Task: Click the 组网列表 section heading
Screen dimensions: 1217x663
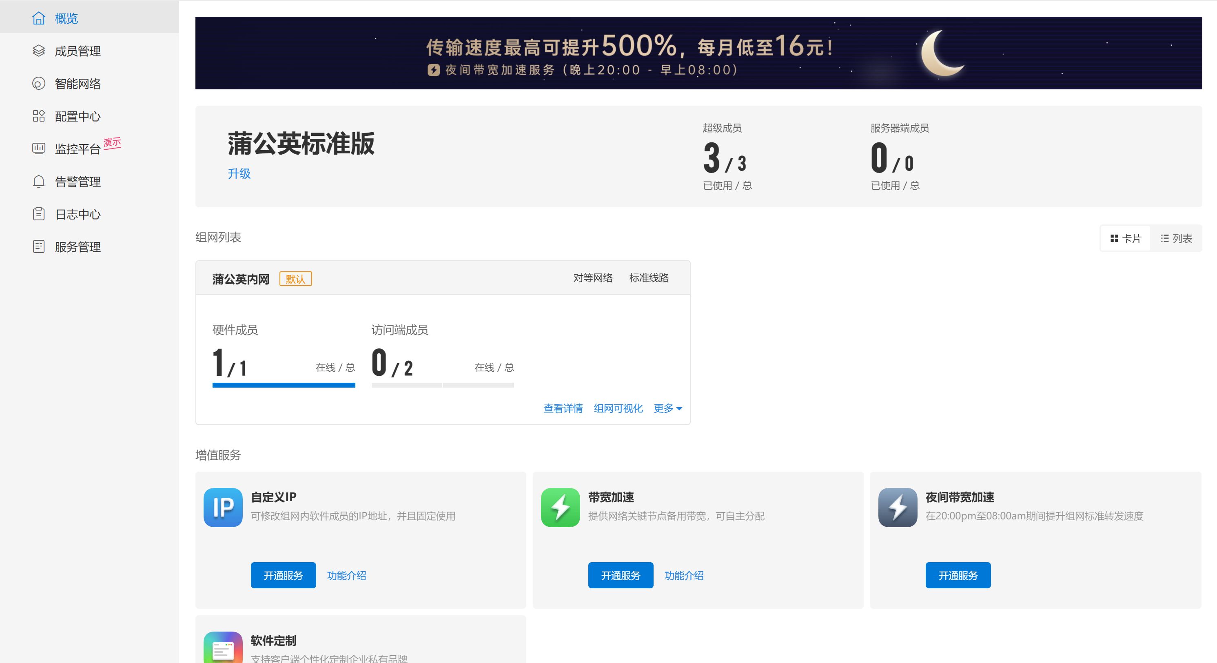Action: (x=218, y=237)
